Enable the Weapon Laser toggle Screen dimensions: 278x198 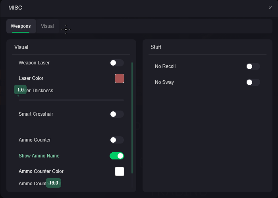coord(117,63)
